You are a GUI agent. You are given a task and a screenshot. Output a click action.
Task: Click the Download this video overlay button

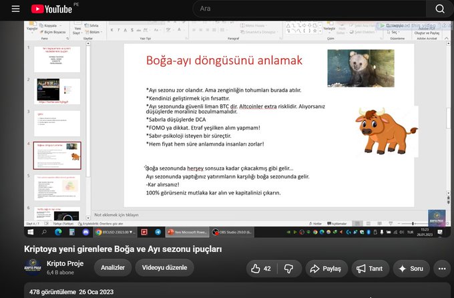click(x=408, y=25)
